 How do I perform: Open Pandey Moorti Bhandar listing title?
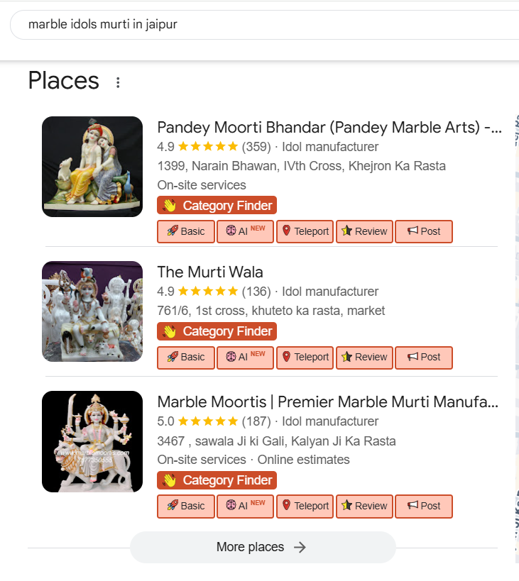pos(329,128)
